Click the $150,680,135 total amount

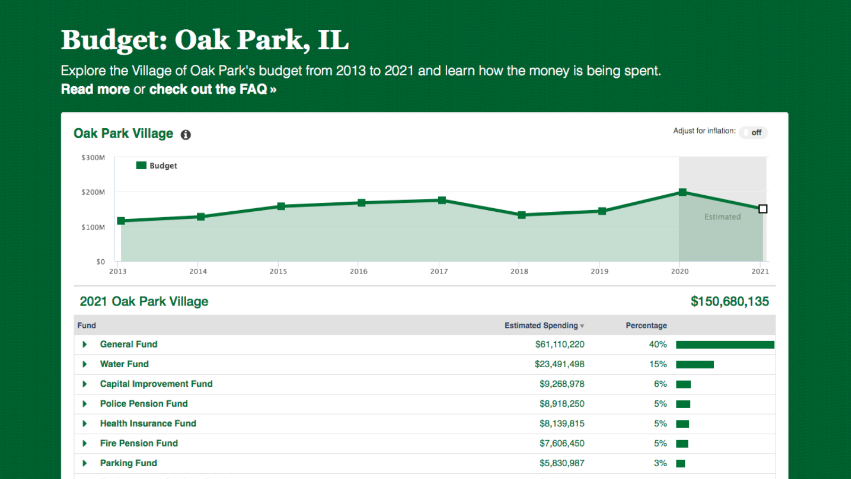point(730,302)
